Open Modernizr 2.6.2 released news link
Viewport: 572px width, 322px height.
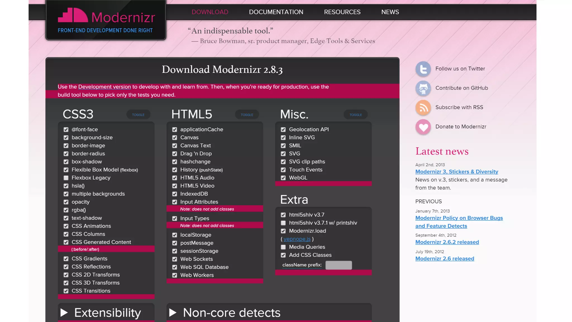[447, 242]
